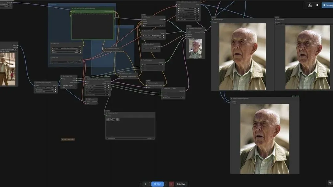Screen dimensions: 333x187
Task: Collapse the CFGGuider node via its dot
Action: pos(142,17)
